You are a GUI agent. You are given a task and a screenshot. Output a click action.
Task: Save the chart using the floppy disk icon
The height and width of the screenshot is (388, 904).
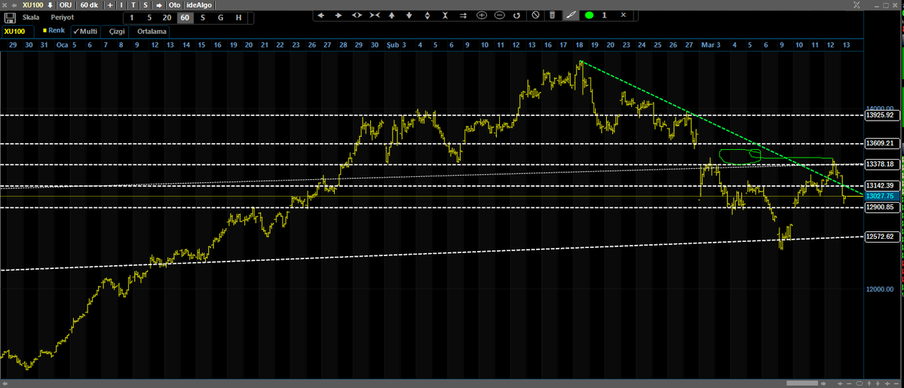pyautogui.click(x=10, y=18)
